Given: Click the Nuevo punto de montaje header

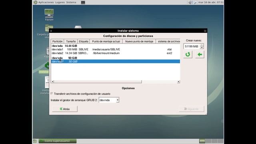Looking at the screenshot, I should pyautogui.click(x=139, y=42).
